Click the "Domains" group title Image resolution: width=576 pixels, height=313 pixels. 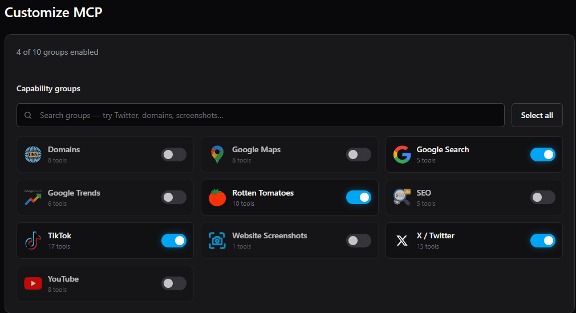pos(64,149)
